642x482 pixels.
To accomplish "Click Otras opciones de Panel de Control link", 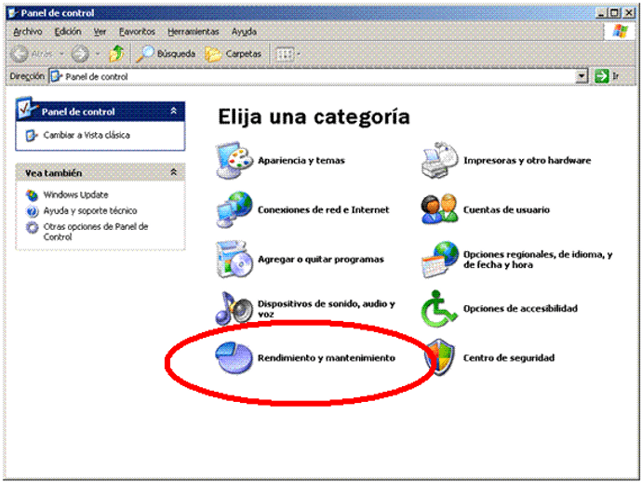I will 96,232.
